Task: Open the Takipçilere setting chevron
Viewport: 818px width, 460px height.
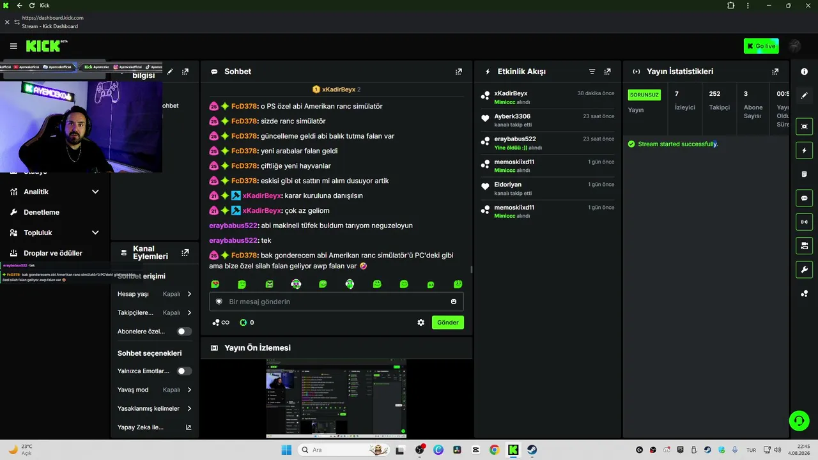Action: tap(189, 313)
